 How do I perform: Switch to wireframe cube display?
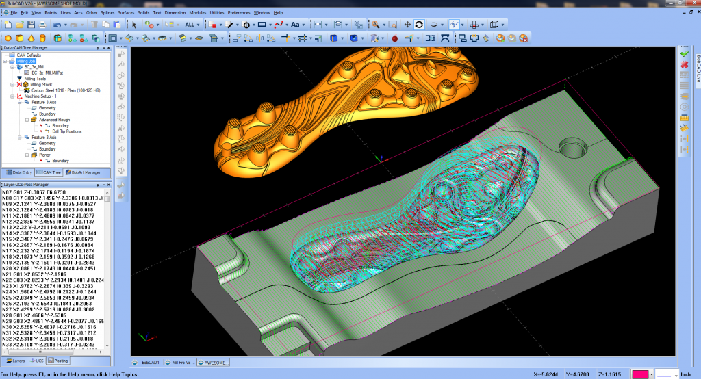tap(494, 25)
